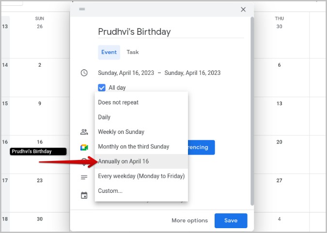Select Sunday 30 in calendar grid
The width and height of the screenshot is (327, 233).
coord(40,219)
